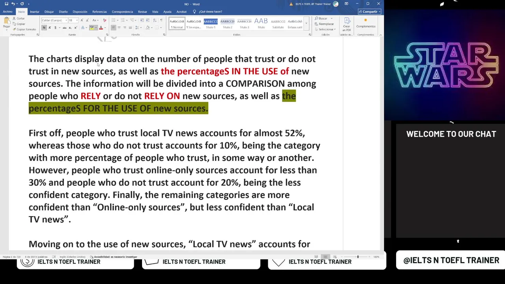Screen dimensions: 505x284
Task: Clear all formatting with the eraser icon
Action: click(105, 20)
